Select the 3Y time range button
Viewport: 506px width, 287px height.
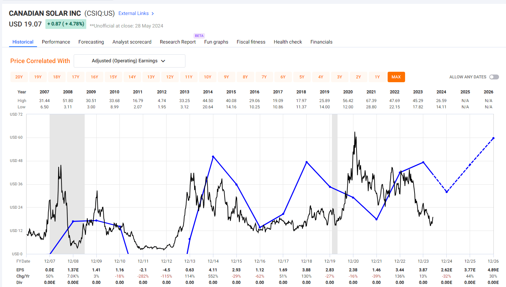[x=340, y=77]
